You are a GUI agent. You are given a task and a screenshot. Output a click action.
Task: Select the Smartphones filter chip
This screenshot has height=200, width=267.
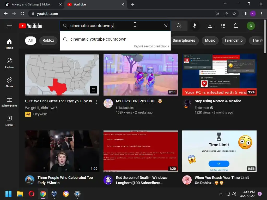pyautogui.click(x=184, y=40)
